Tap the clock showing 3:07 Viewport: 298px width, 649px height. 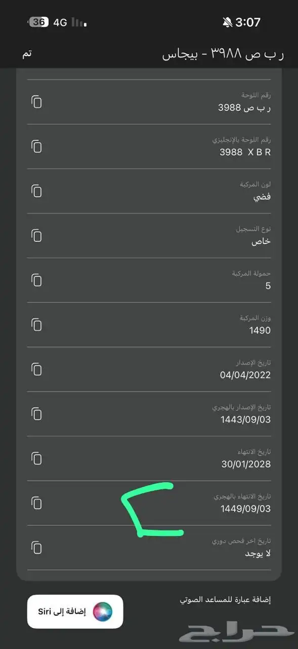249,22
